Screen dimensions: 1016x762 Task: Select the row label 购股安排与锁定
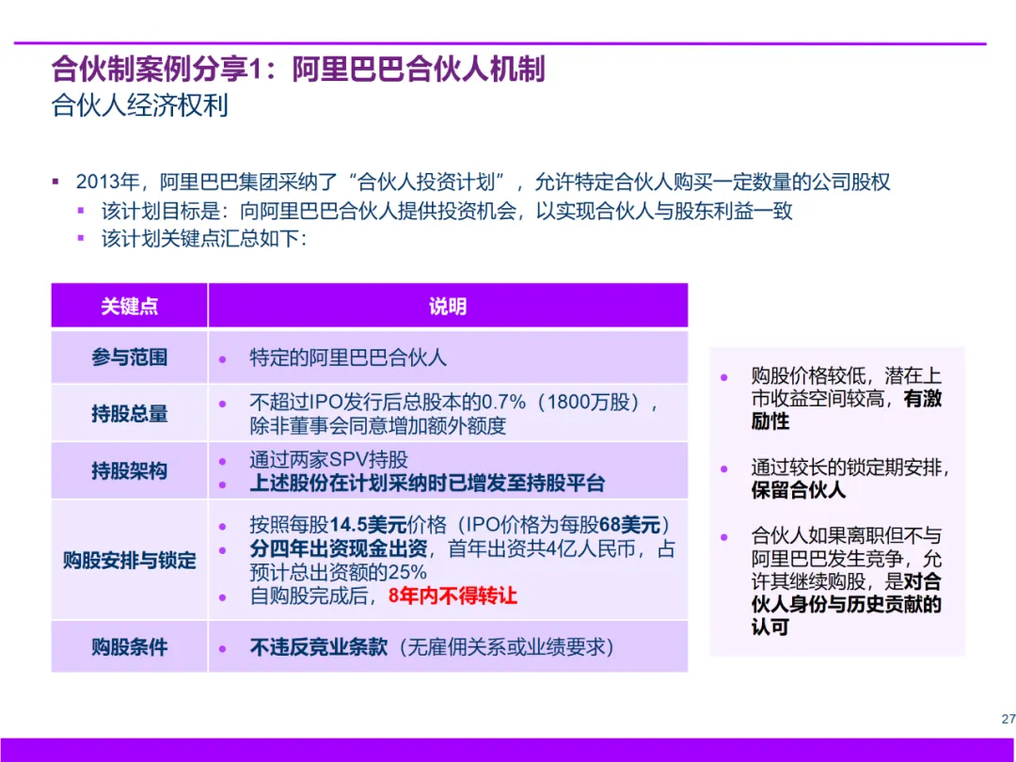[130, 560]
